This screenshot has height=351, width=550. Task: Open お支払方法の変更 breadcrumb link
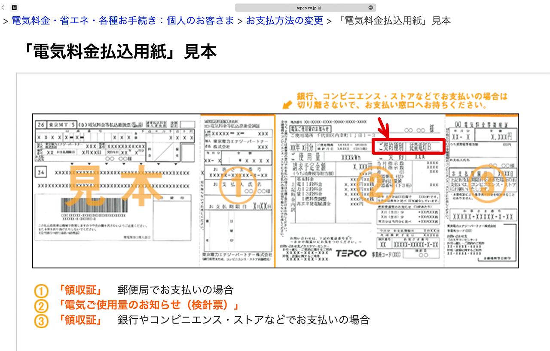click(284, 21)
